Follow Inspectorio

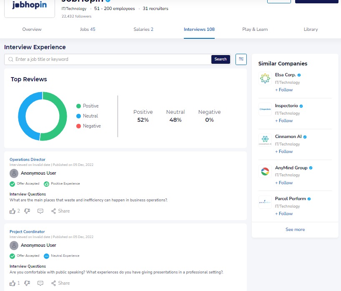tap(284, 121)
